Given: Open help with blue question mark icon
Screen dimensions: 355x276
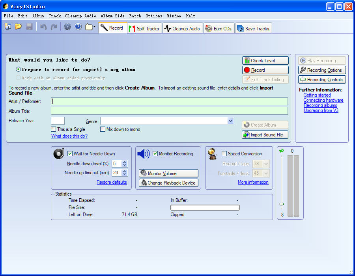Looking at the screenshot, I should coord(78,27).
